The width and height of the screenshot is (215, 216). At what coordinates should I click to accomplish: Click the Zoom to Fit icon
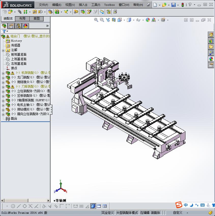coord(96,20)
